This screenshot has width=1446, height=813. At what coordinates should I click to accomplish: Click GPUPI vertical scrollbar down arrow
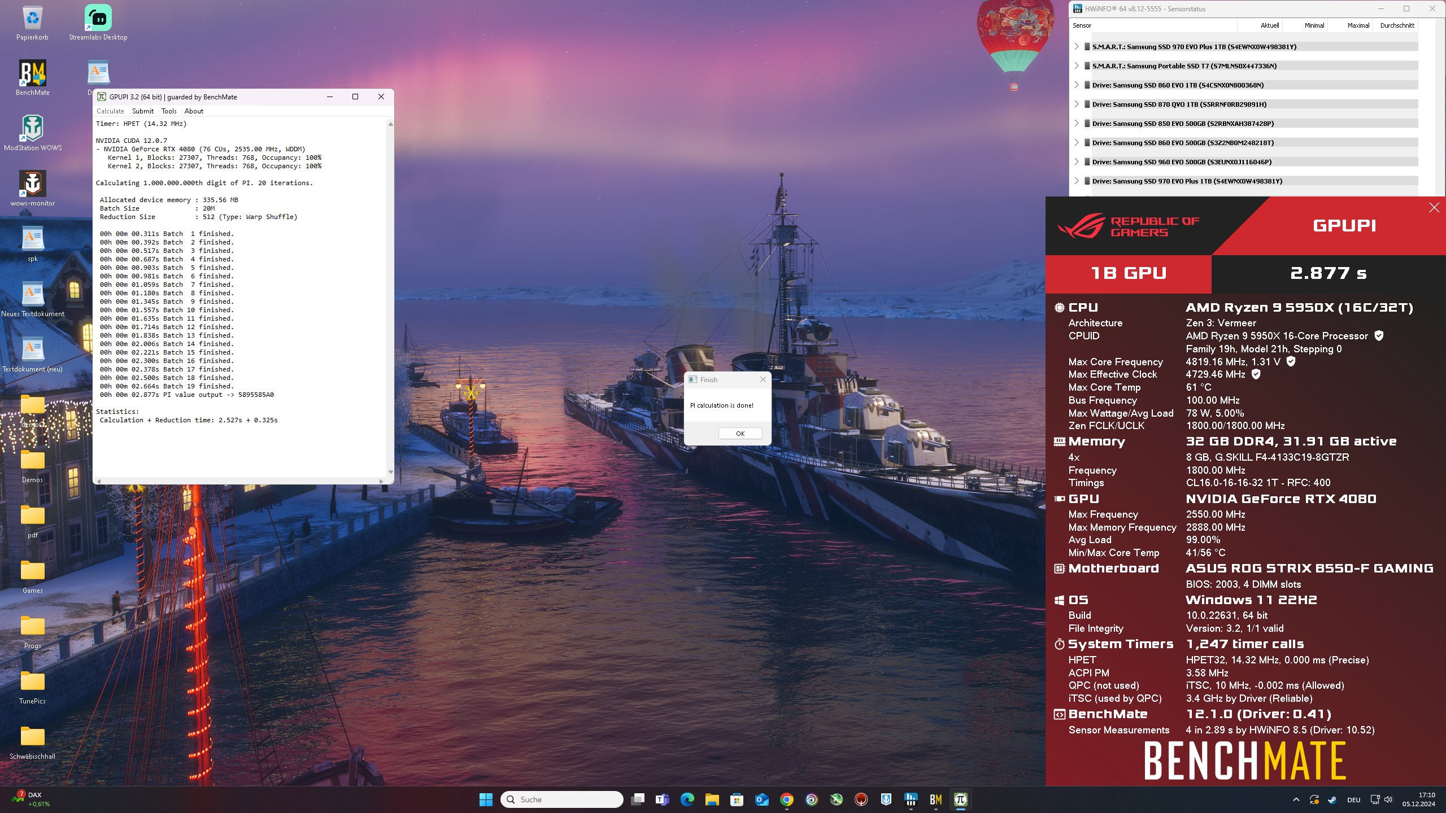[390, 472]
